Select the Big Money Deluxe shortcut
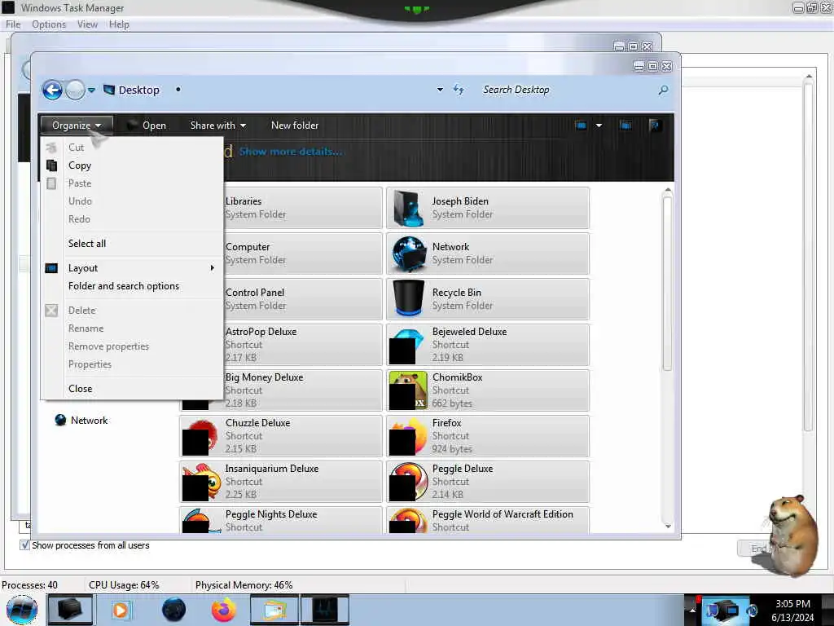The image size is (834, 626). tap(302, 390)
